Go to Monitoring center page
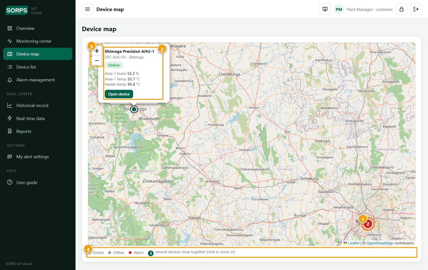 [x=38, y=41]
